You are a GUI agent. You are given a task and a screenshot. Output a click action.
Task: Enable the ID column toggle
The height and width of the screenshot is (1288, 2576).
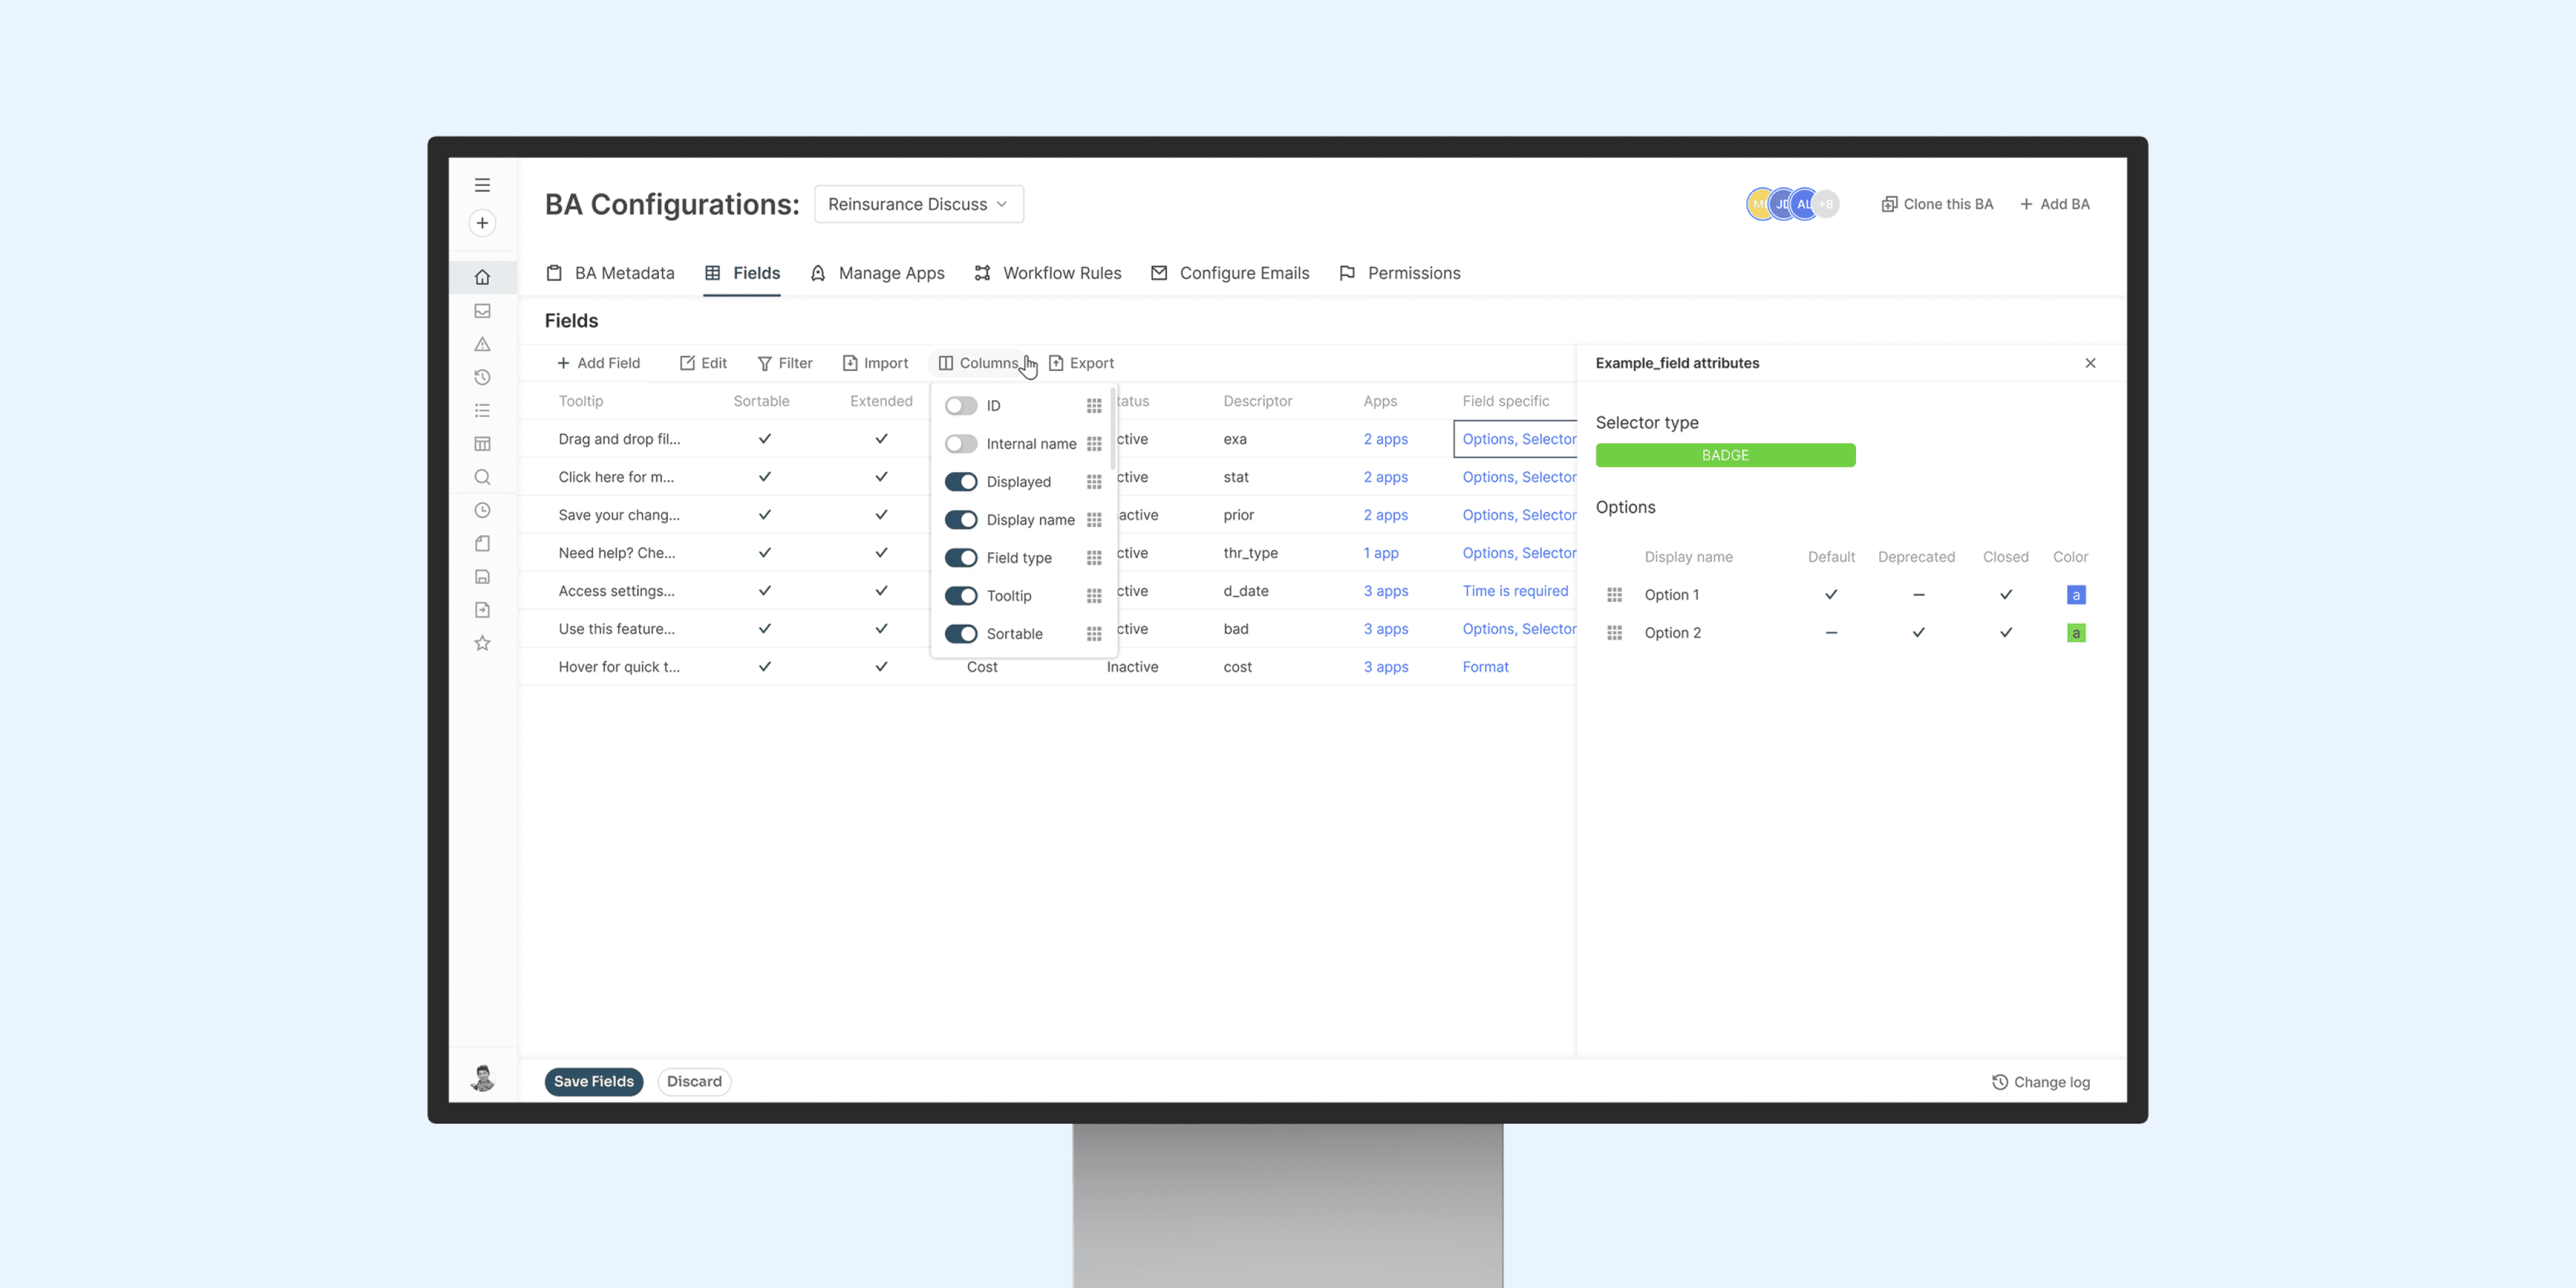[x=960, y=405]
